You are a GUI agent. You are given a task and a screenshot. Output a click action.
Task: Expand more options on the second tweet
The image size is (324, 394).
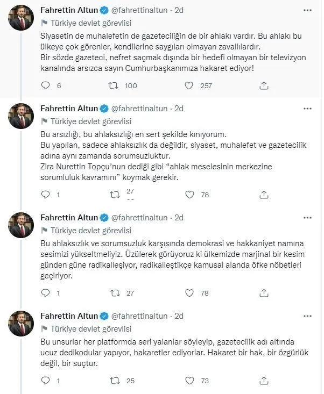tap(308, 109)
